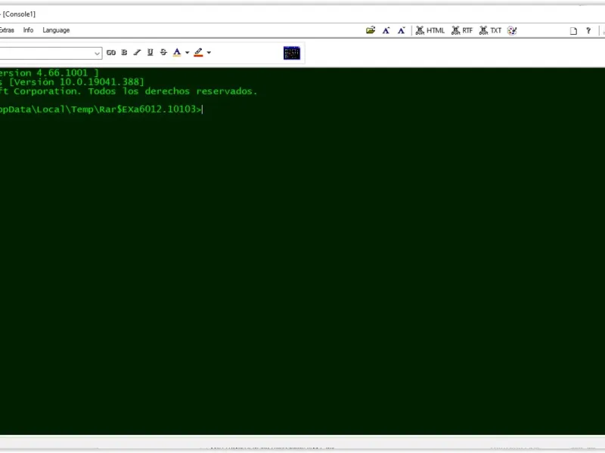Click the open folder icon
The image size is (605, 453).
tap(371, 30)
